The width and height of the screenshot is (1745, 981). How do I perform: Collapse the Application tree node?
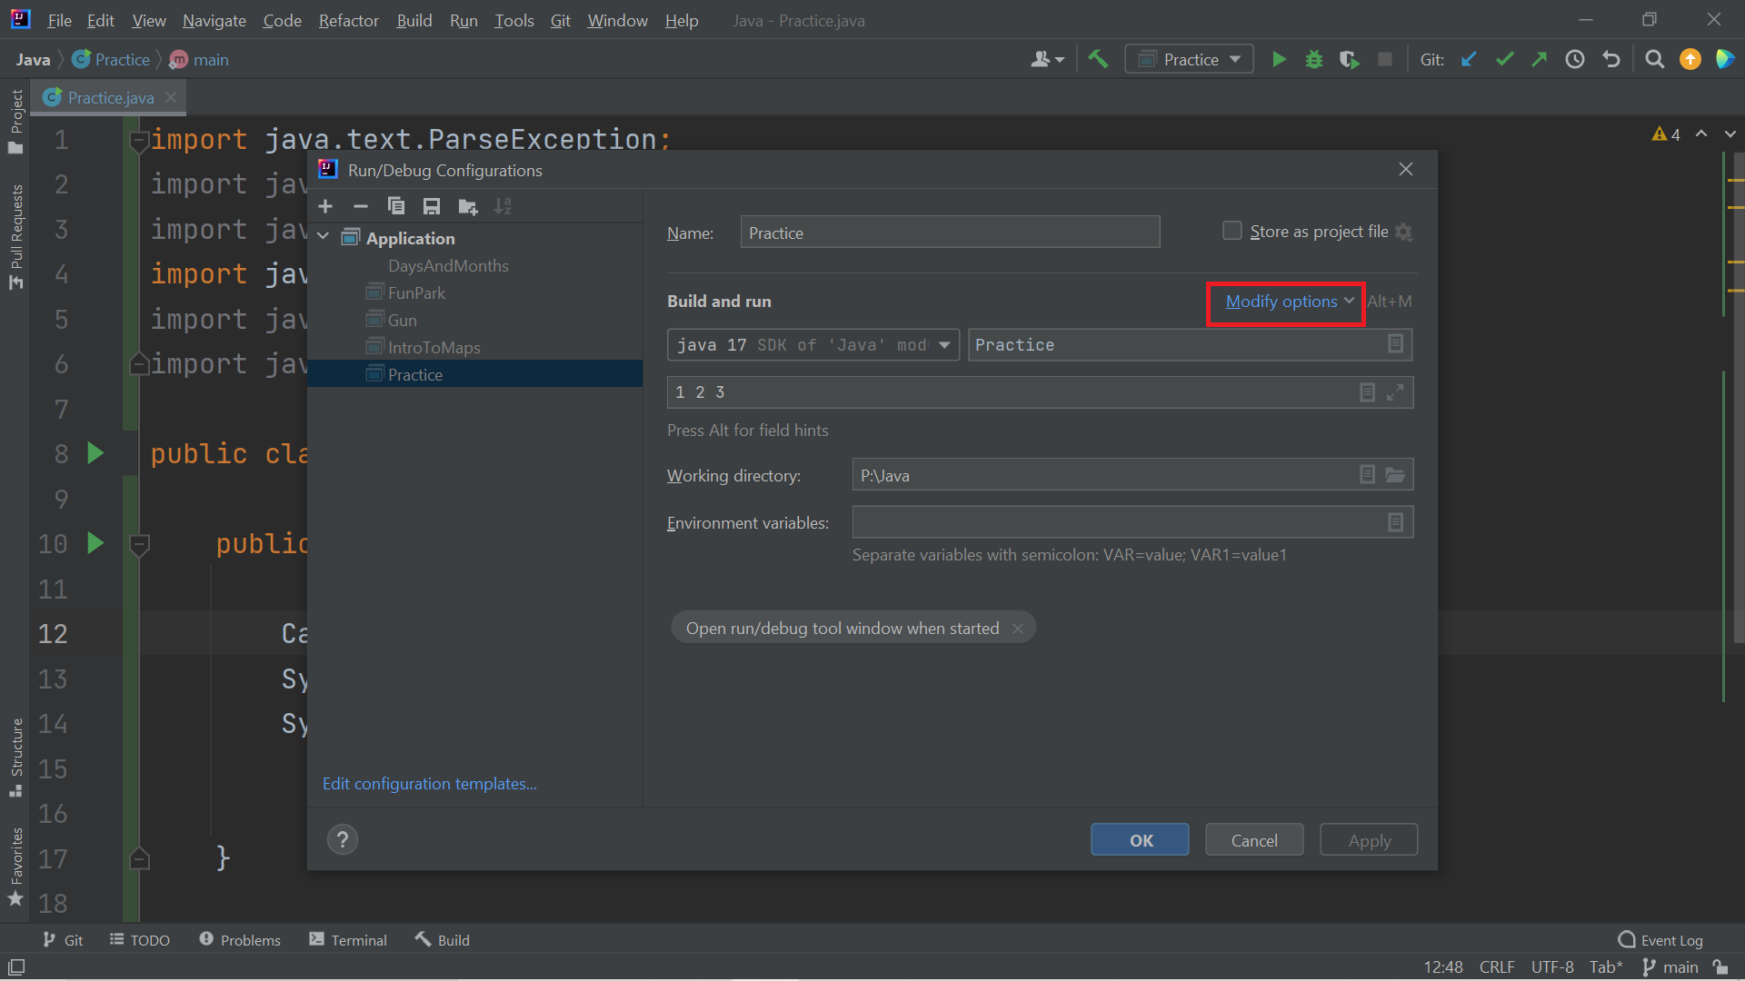(x=324, y=238)
